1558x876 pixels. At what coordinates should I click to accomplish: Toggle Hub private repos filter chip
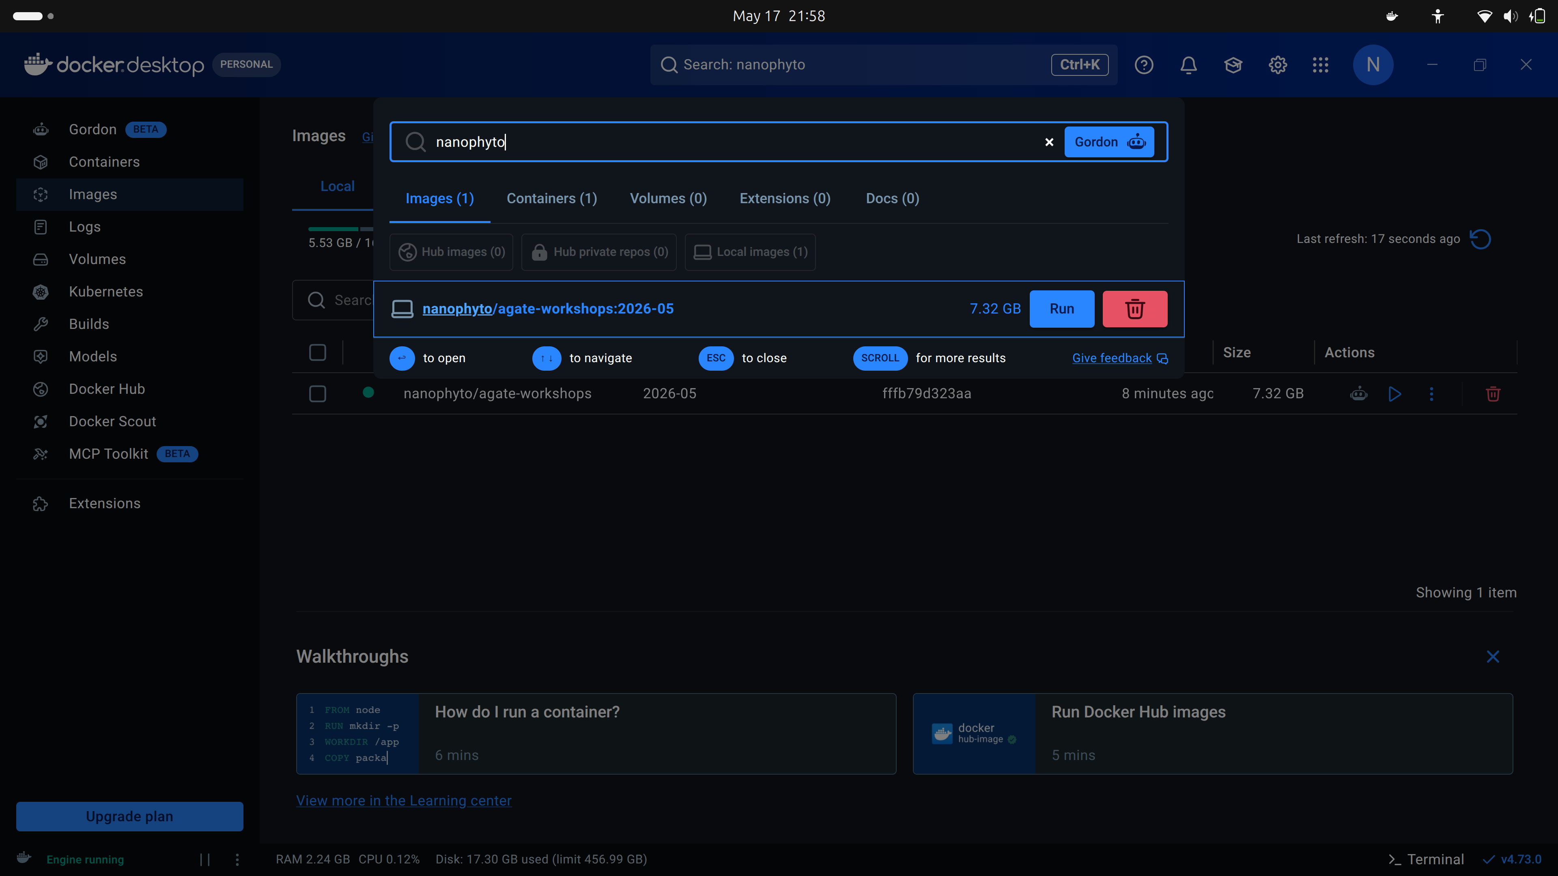(599, 252)
